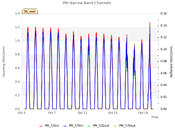Click the chart title PRI Narrow Band Channels

coord(87,3)
